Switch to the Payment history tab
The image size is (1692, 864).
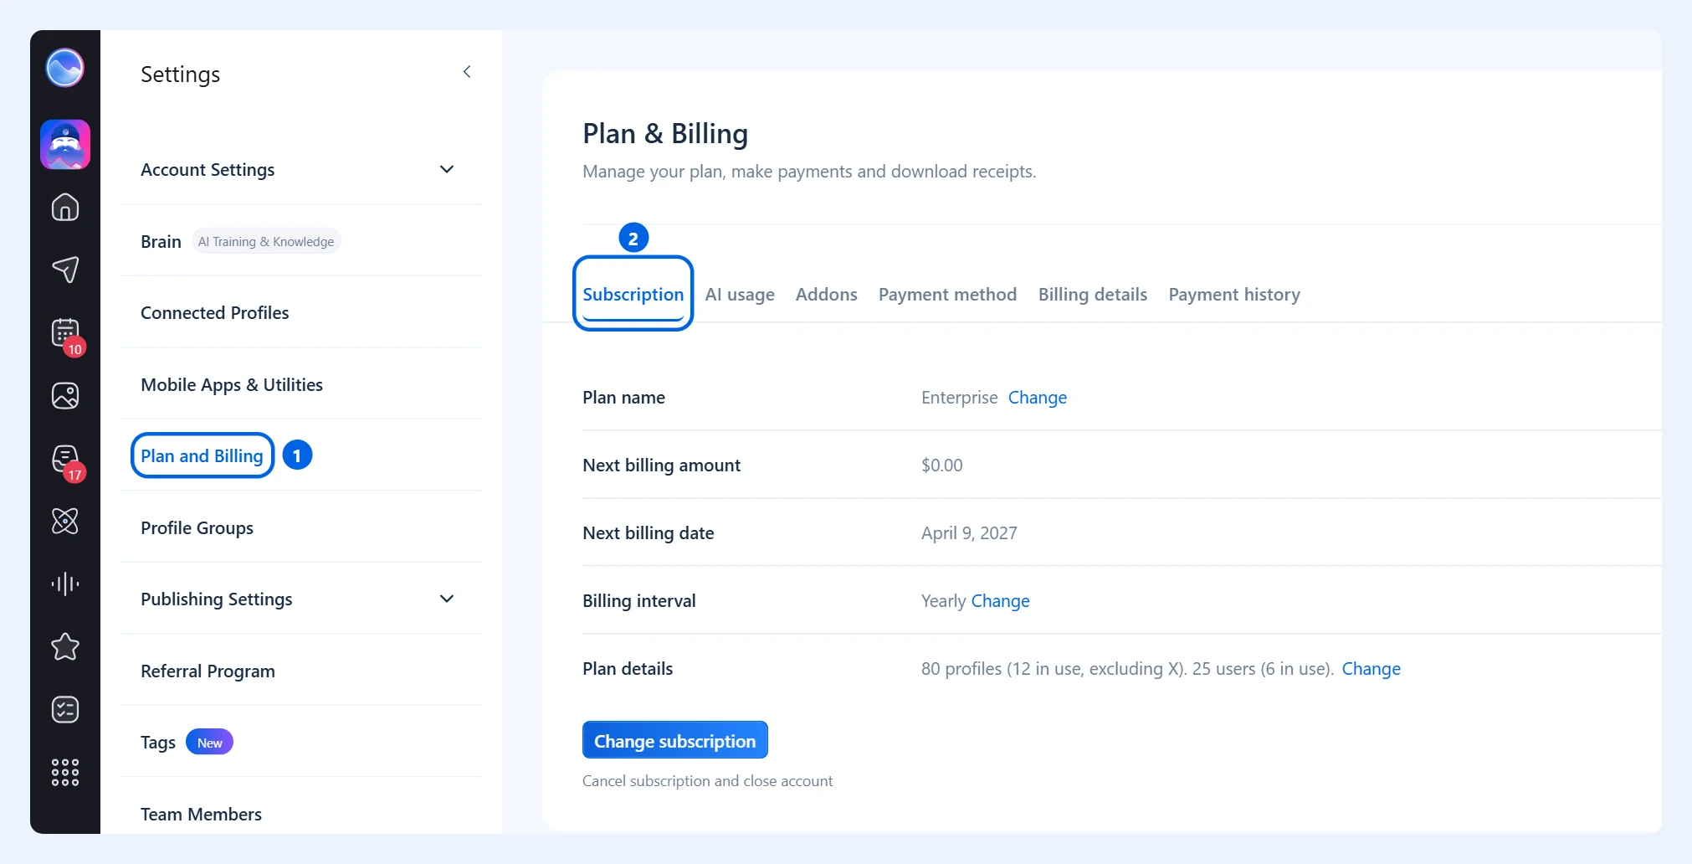pos(1234,294)
